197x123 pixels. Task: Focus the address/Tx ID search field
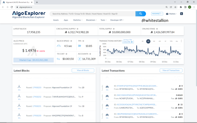(x=93, y=14)
